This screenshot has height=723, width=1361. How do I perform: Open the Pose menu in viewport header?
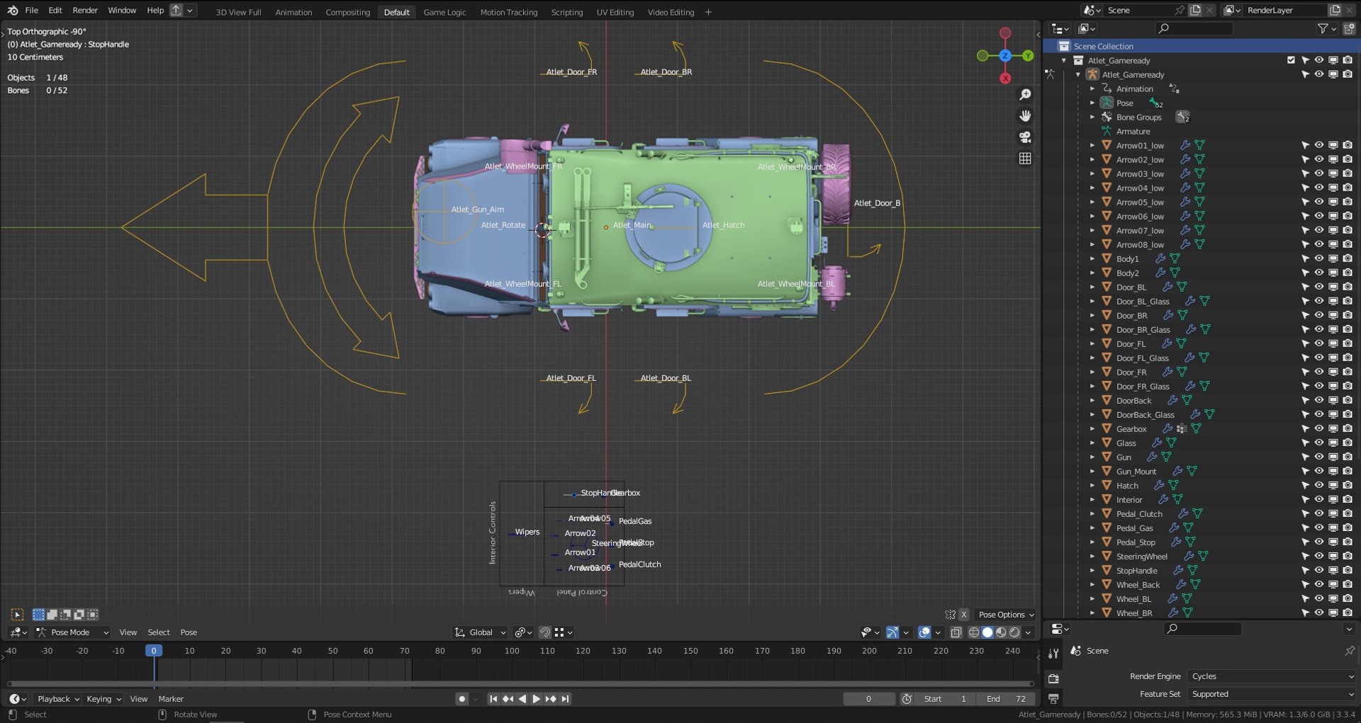(x=189, y=632)
